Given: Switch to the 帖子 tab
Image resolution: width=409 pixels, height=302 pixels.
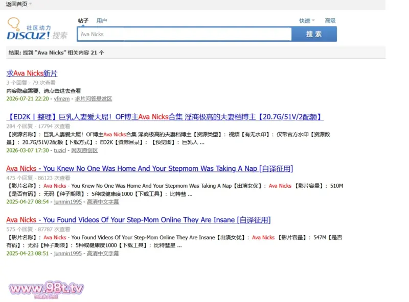Looking at the screenshot, I should coord(83,20).
